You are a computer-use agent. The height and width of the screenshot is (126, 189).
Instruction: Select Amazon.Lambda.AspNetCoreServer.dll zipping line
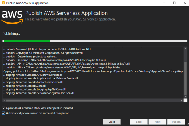coord(33,82)
